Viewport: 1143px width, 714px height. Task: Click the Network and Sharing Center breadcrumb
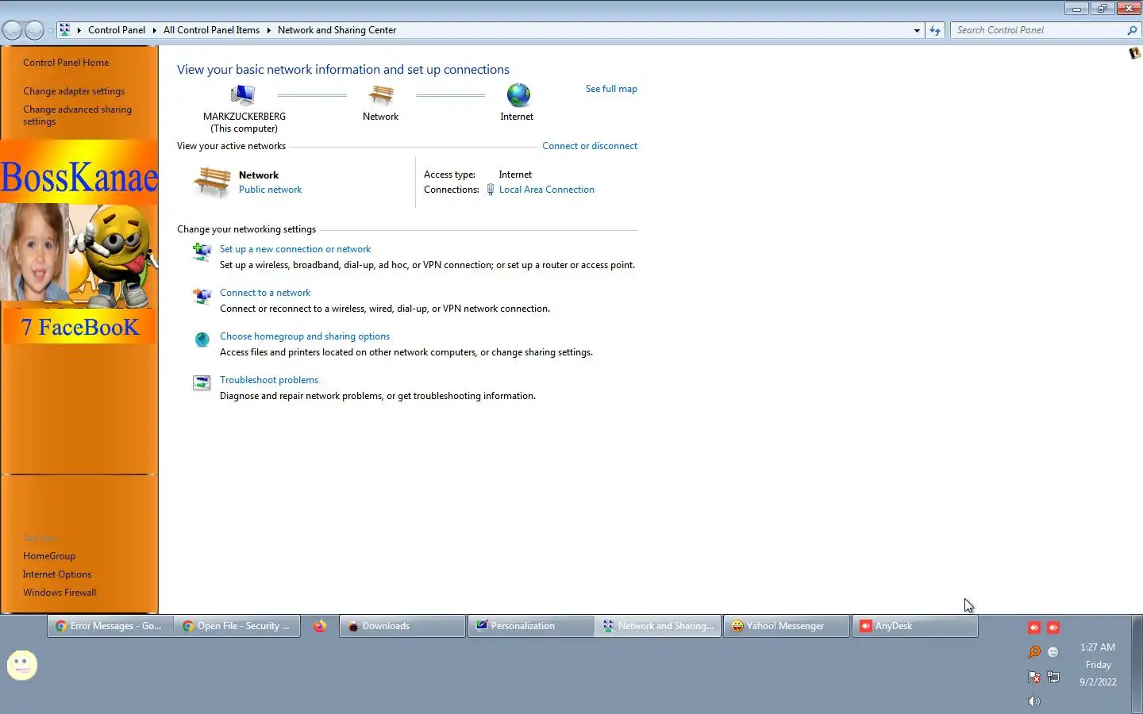(x=337, y=30)
